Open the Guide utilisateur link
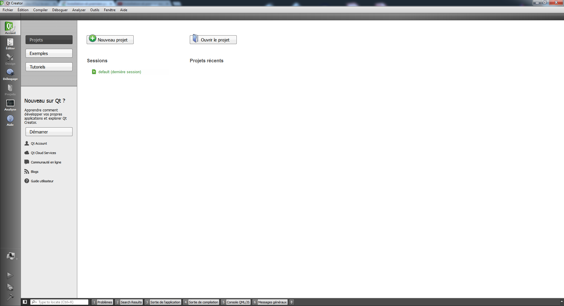Screen dimensions: 564x306 click(42, 181)
